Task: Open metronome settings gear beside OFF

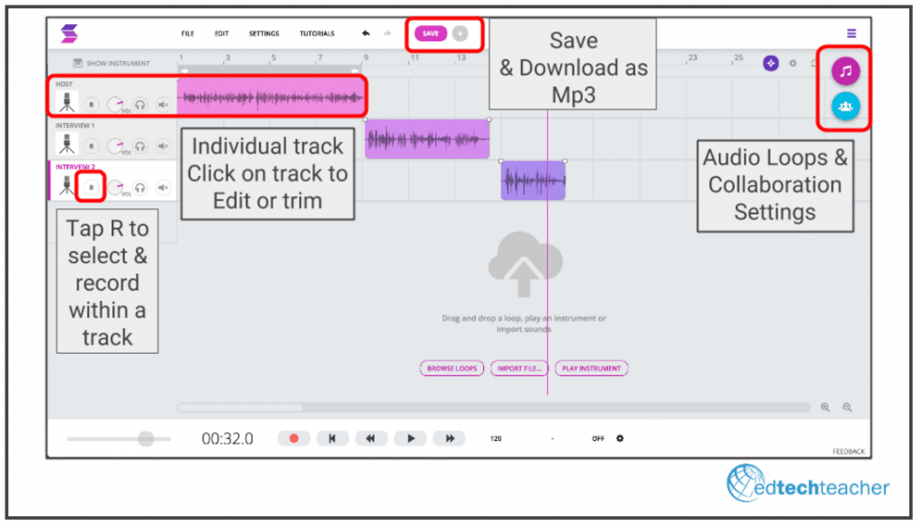Action: (x=620, y=439)
